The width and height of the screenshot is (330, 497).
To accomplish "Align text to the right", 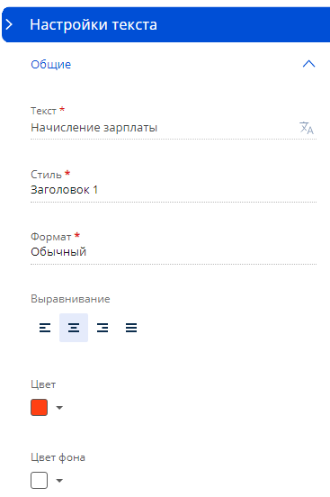I will coord(103,328).
